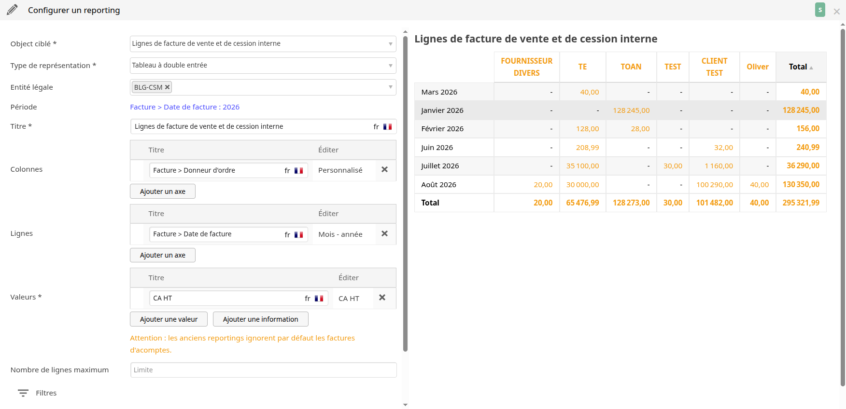Click the pencil edit icon beside the title
Viewport: 846px width, 409px height.
(x=12, y=10)
